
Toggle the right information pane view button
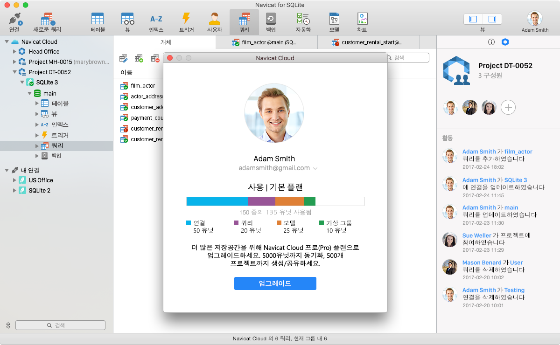click(x=493, y=19)
